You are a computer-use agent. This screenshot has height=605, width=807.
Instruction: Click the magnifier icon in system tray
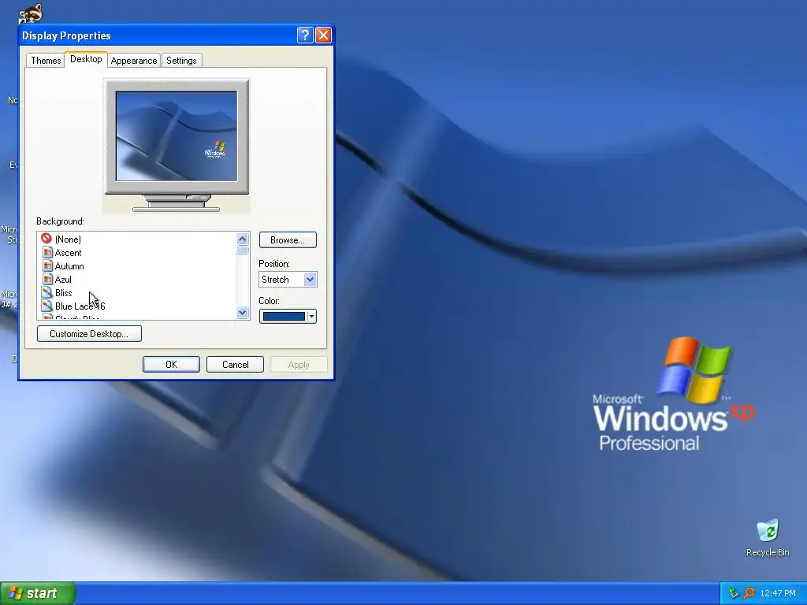(x=749, y=593)
